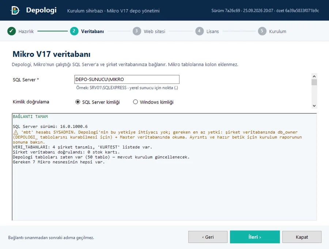Viewport: 329px width, 249px height.
Task: Click the SQL Server * field label
Action: (x=26, y=80)
